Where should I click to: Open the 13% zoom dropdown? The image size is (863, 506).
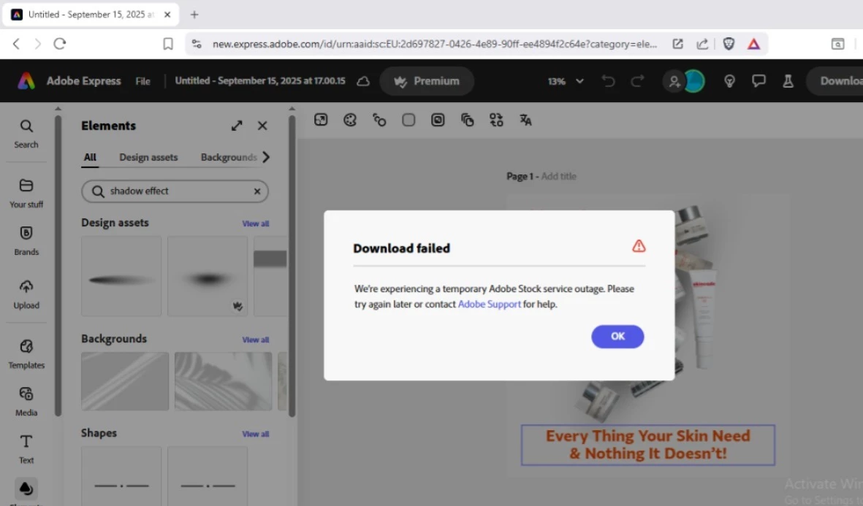pyautogui.click(x=566, y=81)
